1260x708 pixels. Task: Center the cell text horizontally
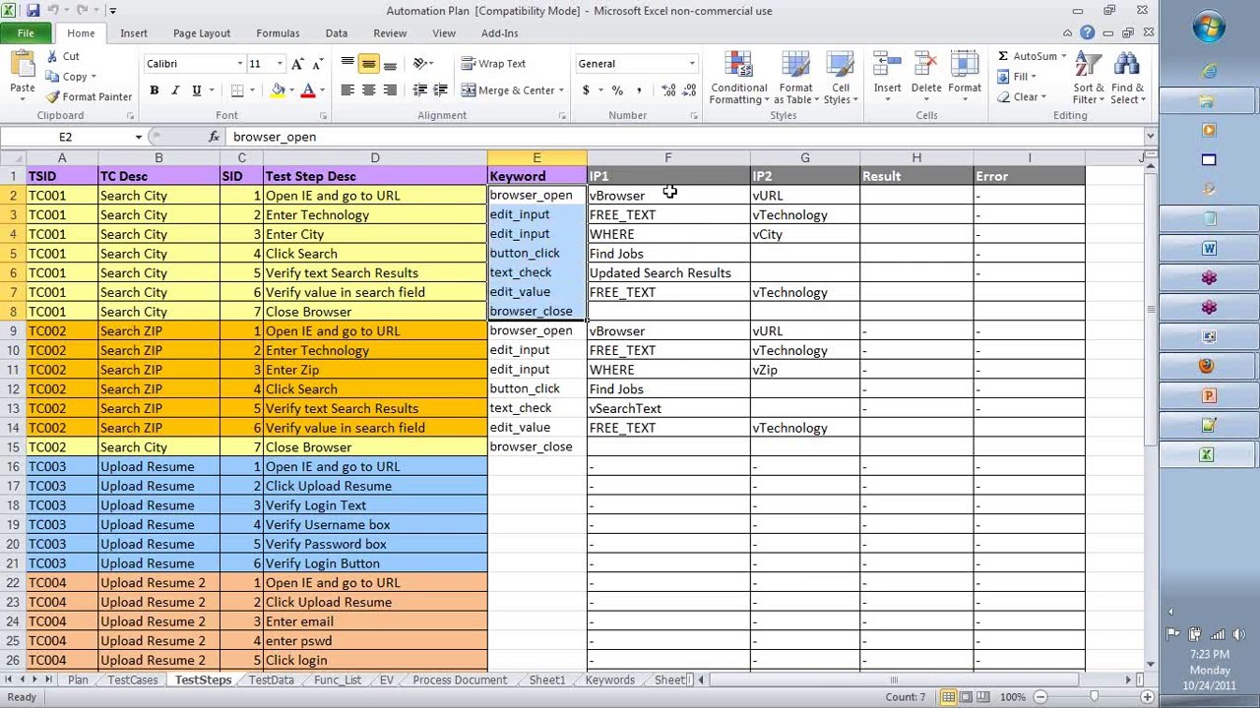pos(368,90)
